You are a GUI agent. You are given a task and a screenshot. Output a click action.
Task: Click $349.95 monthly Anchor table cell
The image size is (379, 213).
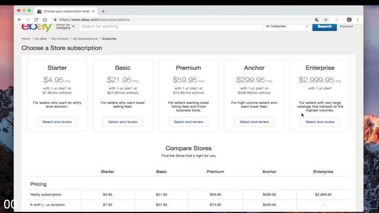tap(269, 205)
